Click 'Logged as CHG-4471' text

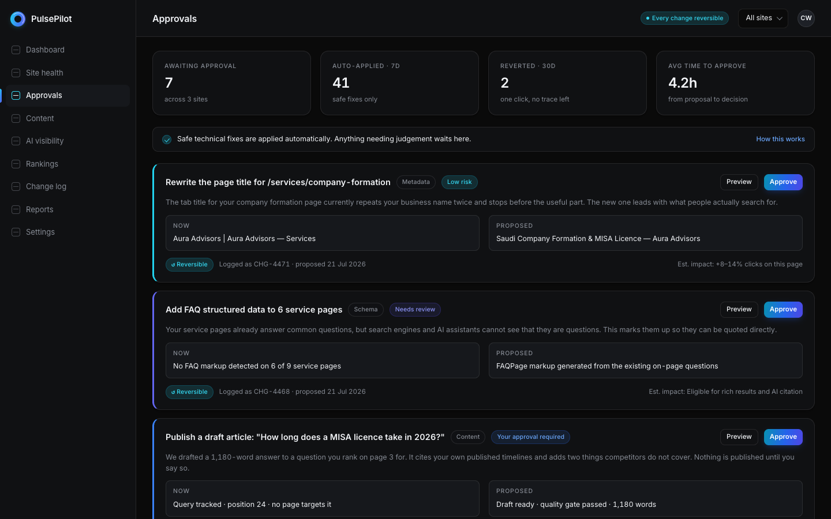tap(254, 264)
